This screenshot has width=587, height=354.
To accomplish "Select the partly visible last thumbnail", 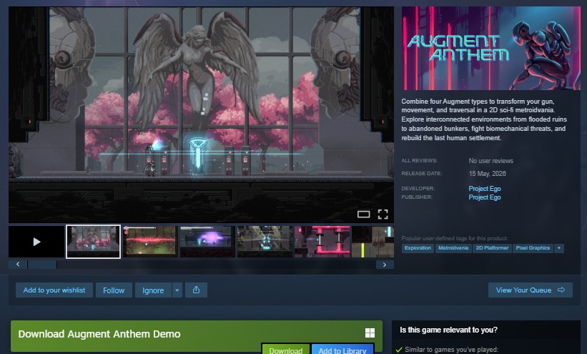I will [373, 242].
